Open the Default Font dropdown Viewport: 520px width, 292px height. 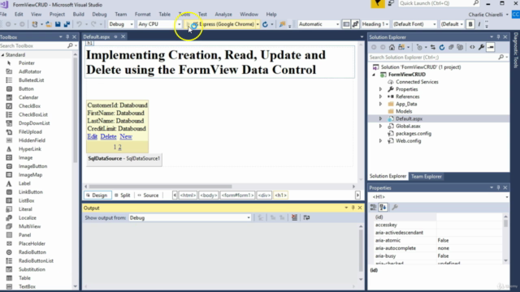tap(414, 24)
